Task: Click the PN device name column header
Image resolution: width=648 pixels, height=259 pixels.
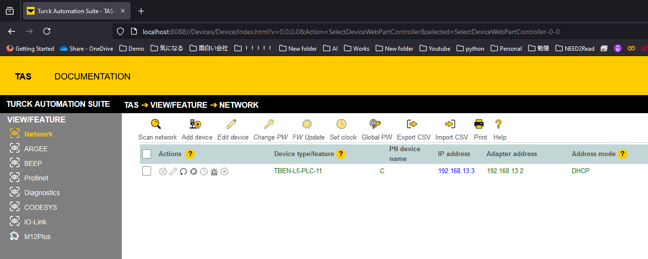Action: 405,154
